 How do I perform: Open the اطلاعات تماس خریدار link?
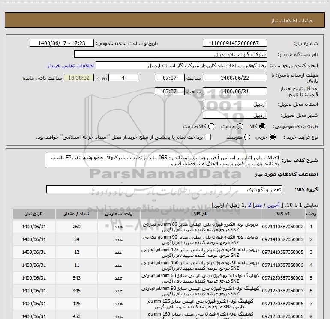71,66
